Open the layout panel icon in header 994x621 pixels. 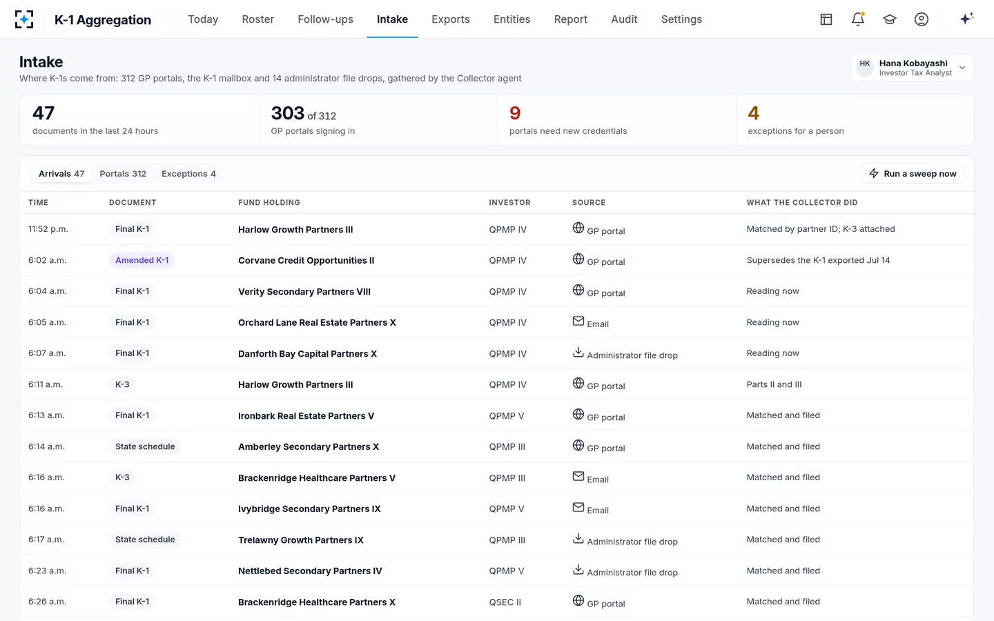pos(826,19)
